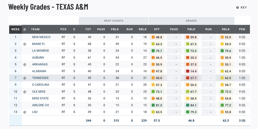The image size is (258, 129).
Task: Click the 48.8 OFF grade for week 1
Action: (159, 37)
